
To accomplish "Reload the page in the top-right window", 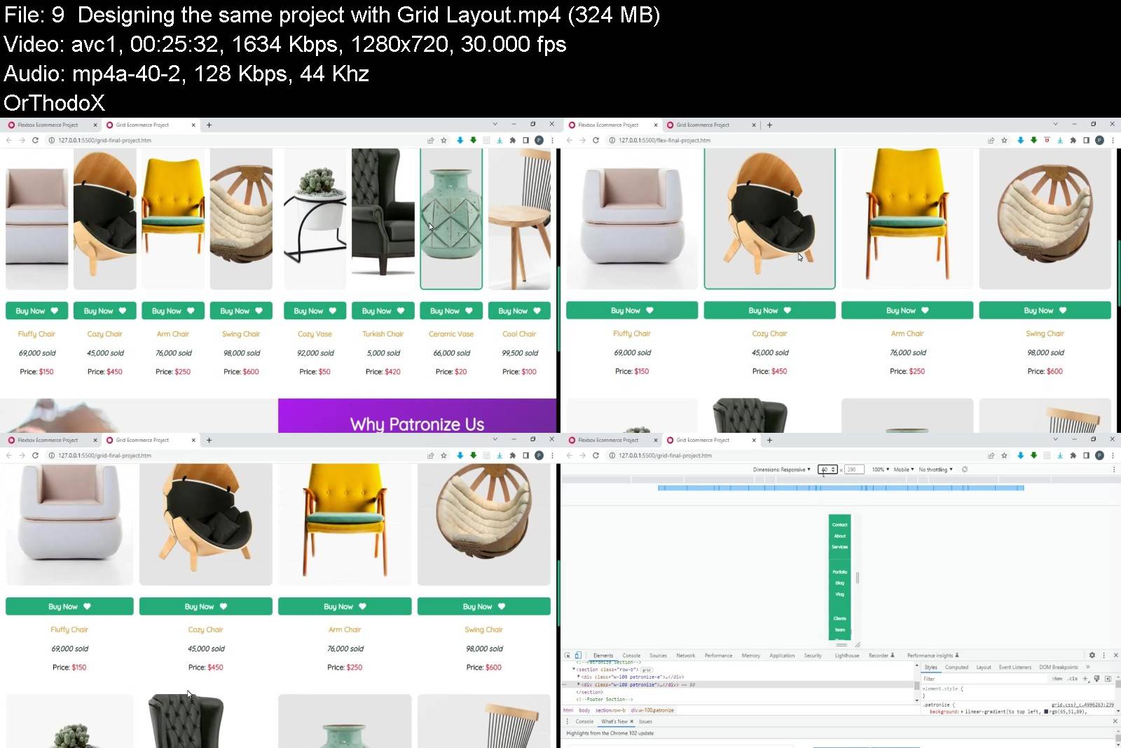I will pyautogui.click(x=596, y=140).
